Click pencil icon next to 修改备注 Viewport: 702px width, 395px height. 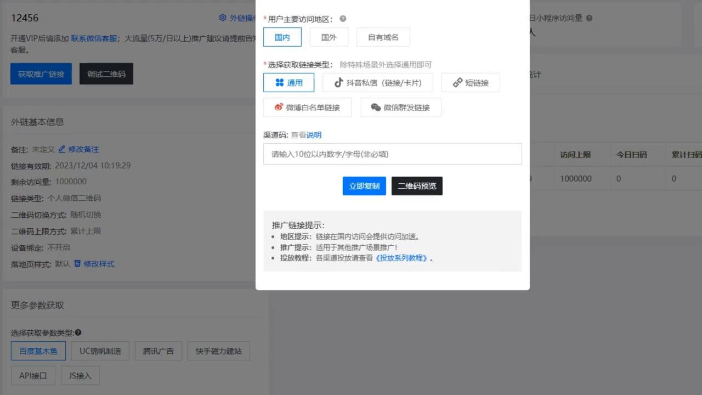click(x=62, y=149)
